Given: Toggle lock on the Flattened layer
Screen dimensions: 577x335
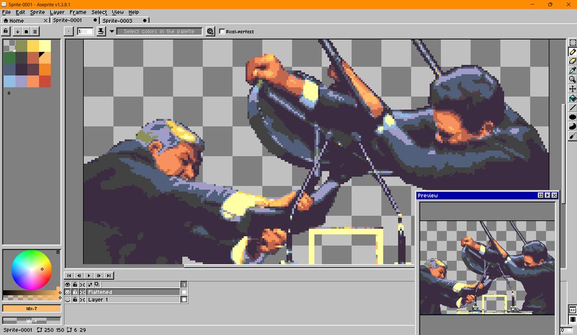Looking at the screenshot, I should click(75, 292).
